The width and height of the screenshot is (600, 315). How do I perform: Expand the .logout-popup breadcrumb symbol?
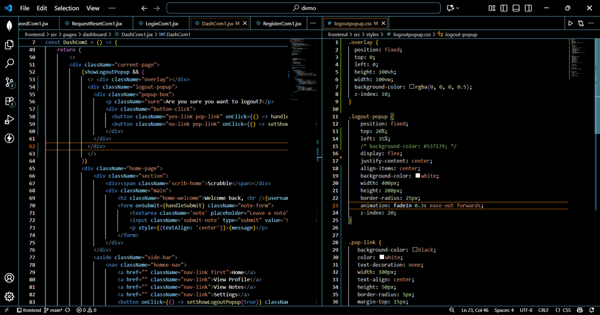pos(457,34)
